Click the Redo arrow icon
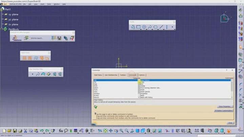The width and height of the screenshot is (244, 137). coord(47,131)
